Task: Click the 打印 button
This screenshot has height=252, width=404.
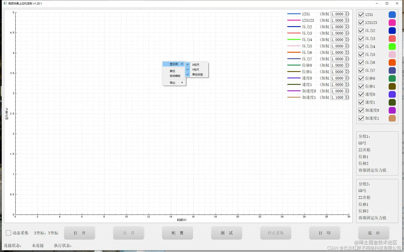Action: [325, 233]
